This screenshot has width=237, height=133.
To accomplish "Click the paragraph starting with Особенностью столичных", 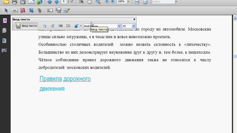I will 124,56.
